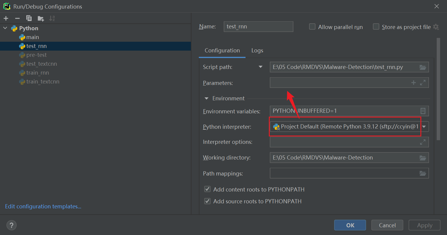Viewport: 447px width, 235px height.
Task: Enable Allow parallel run checkbox
Action: pos(312,27)
